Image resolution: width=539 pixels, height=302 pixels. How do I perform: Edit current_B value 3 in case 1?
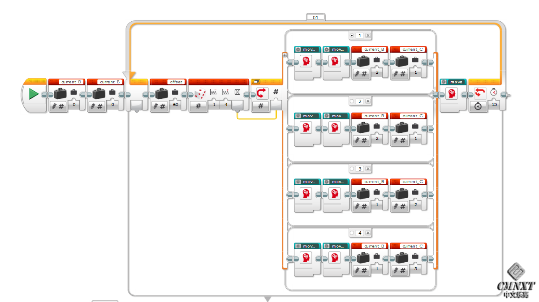coord(377,72)
